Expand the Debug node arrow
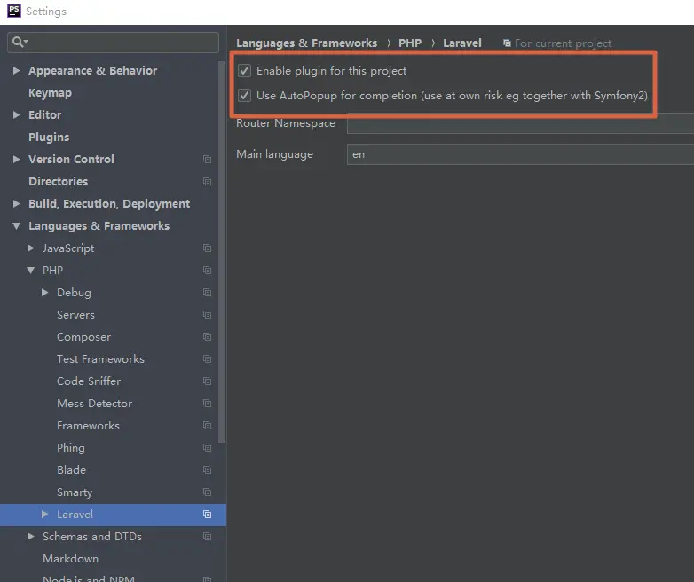Screen dimensions: 694x582 coord(44,292)
